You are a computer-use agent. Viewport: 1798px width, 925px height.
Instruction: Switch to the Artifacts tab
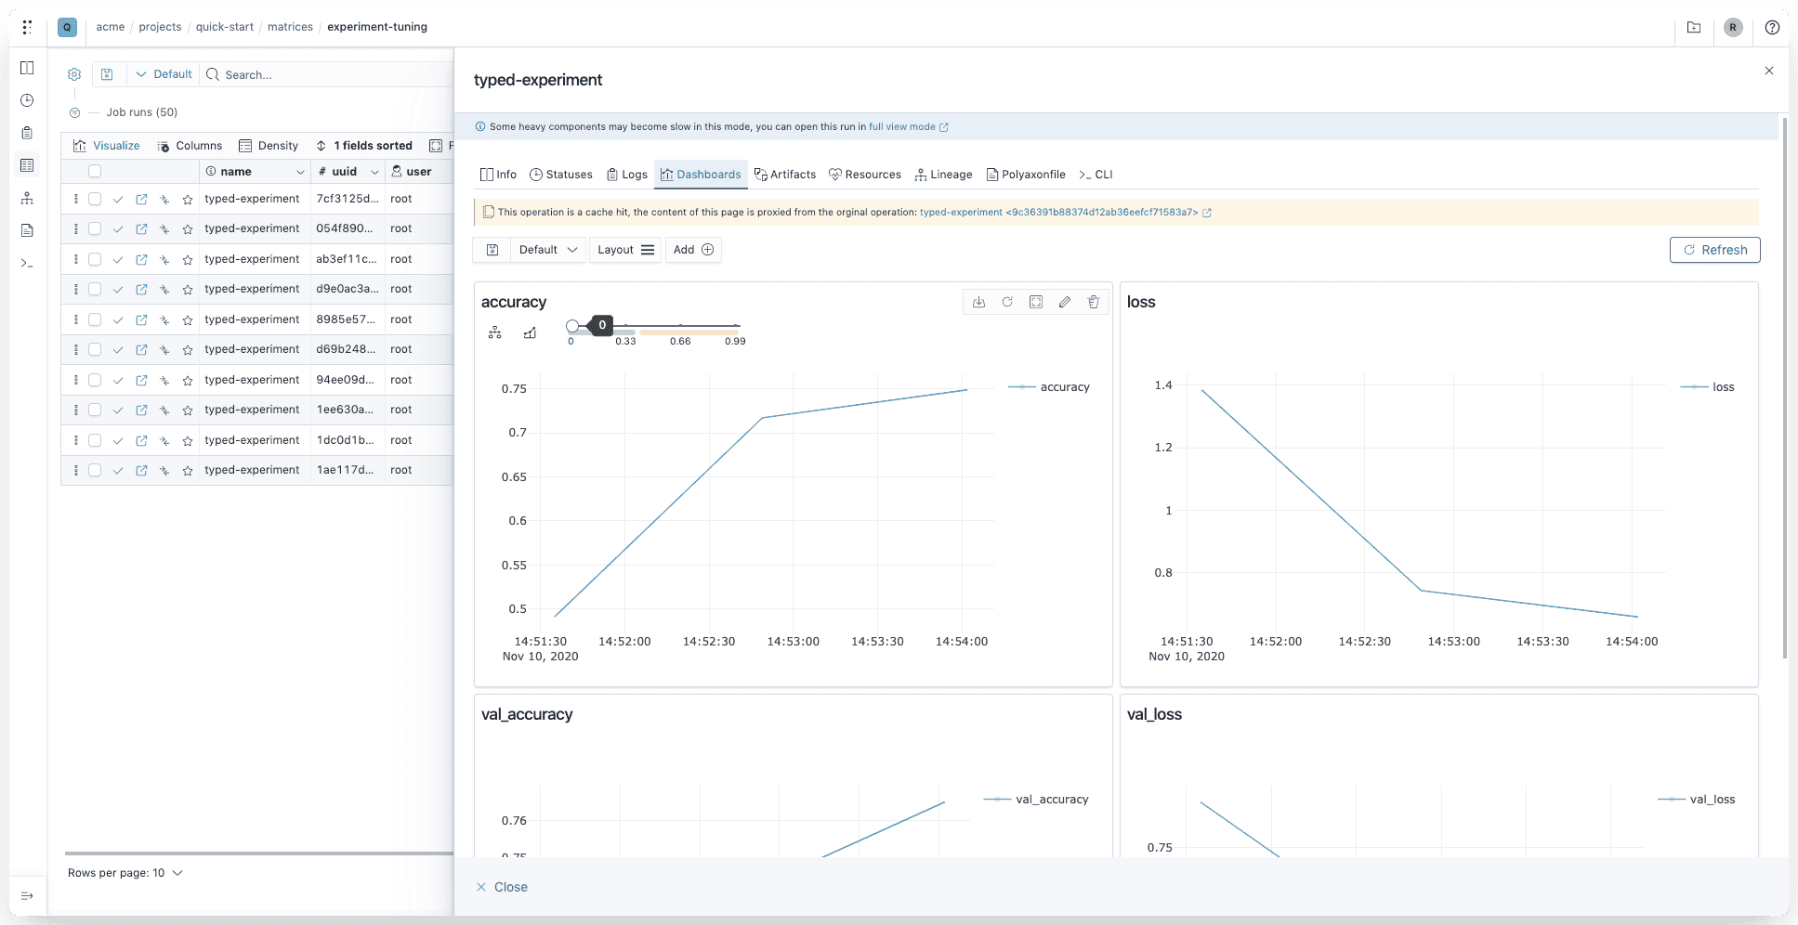[x=785, y=174]
